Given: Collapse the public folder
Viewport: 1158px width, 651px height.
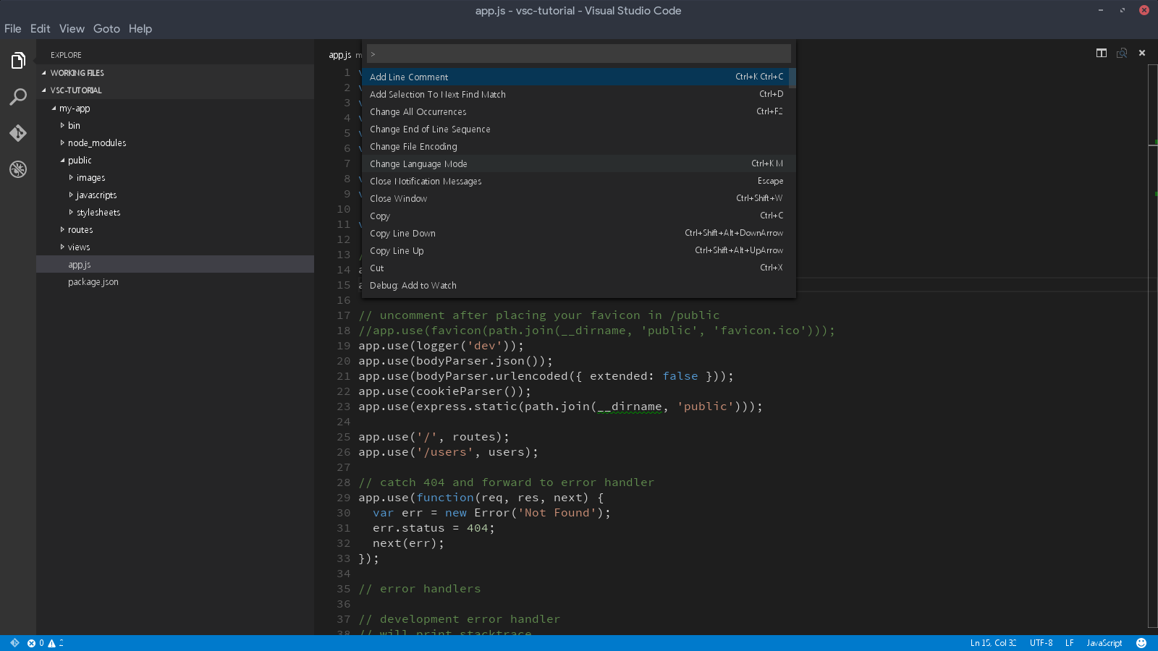Looking at the screenshot, I should 175,161.
